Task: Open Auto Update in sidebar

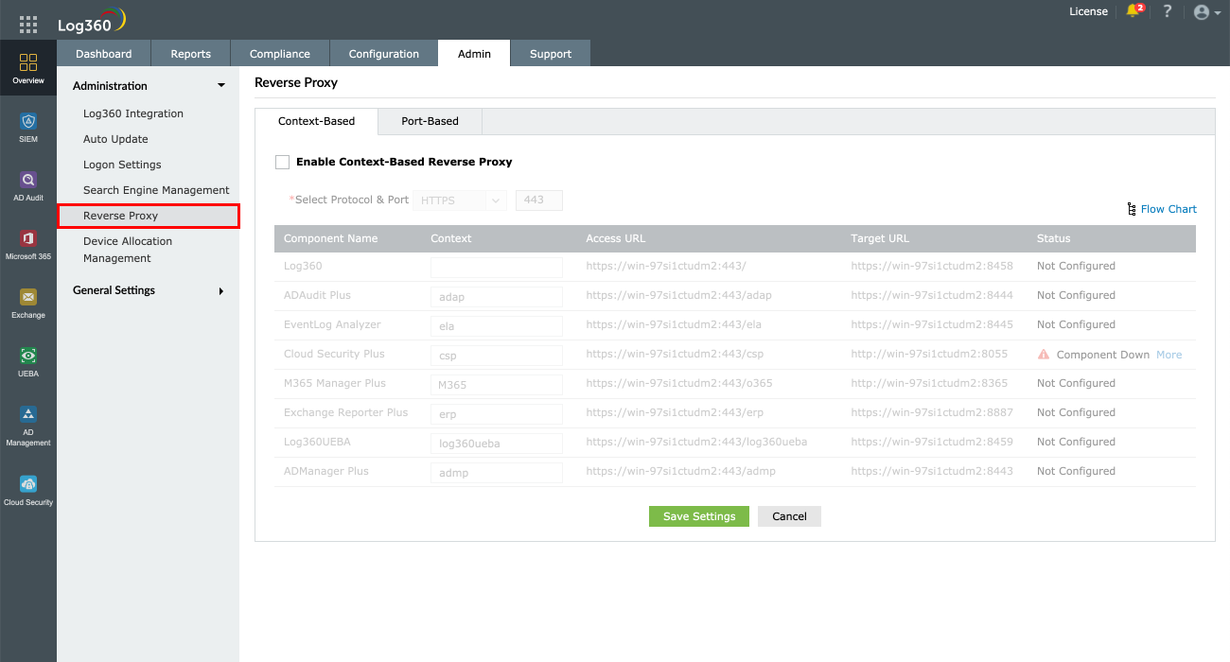Action: (115, 139)
